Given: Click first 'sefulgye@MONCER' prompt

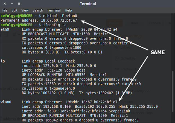Looking at the screenshot, I should click(16, 16).
